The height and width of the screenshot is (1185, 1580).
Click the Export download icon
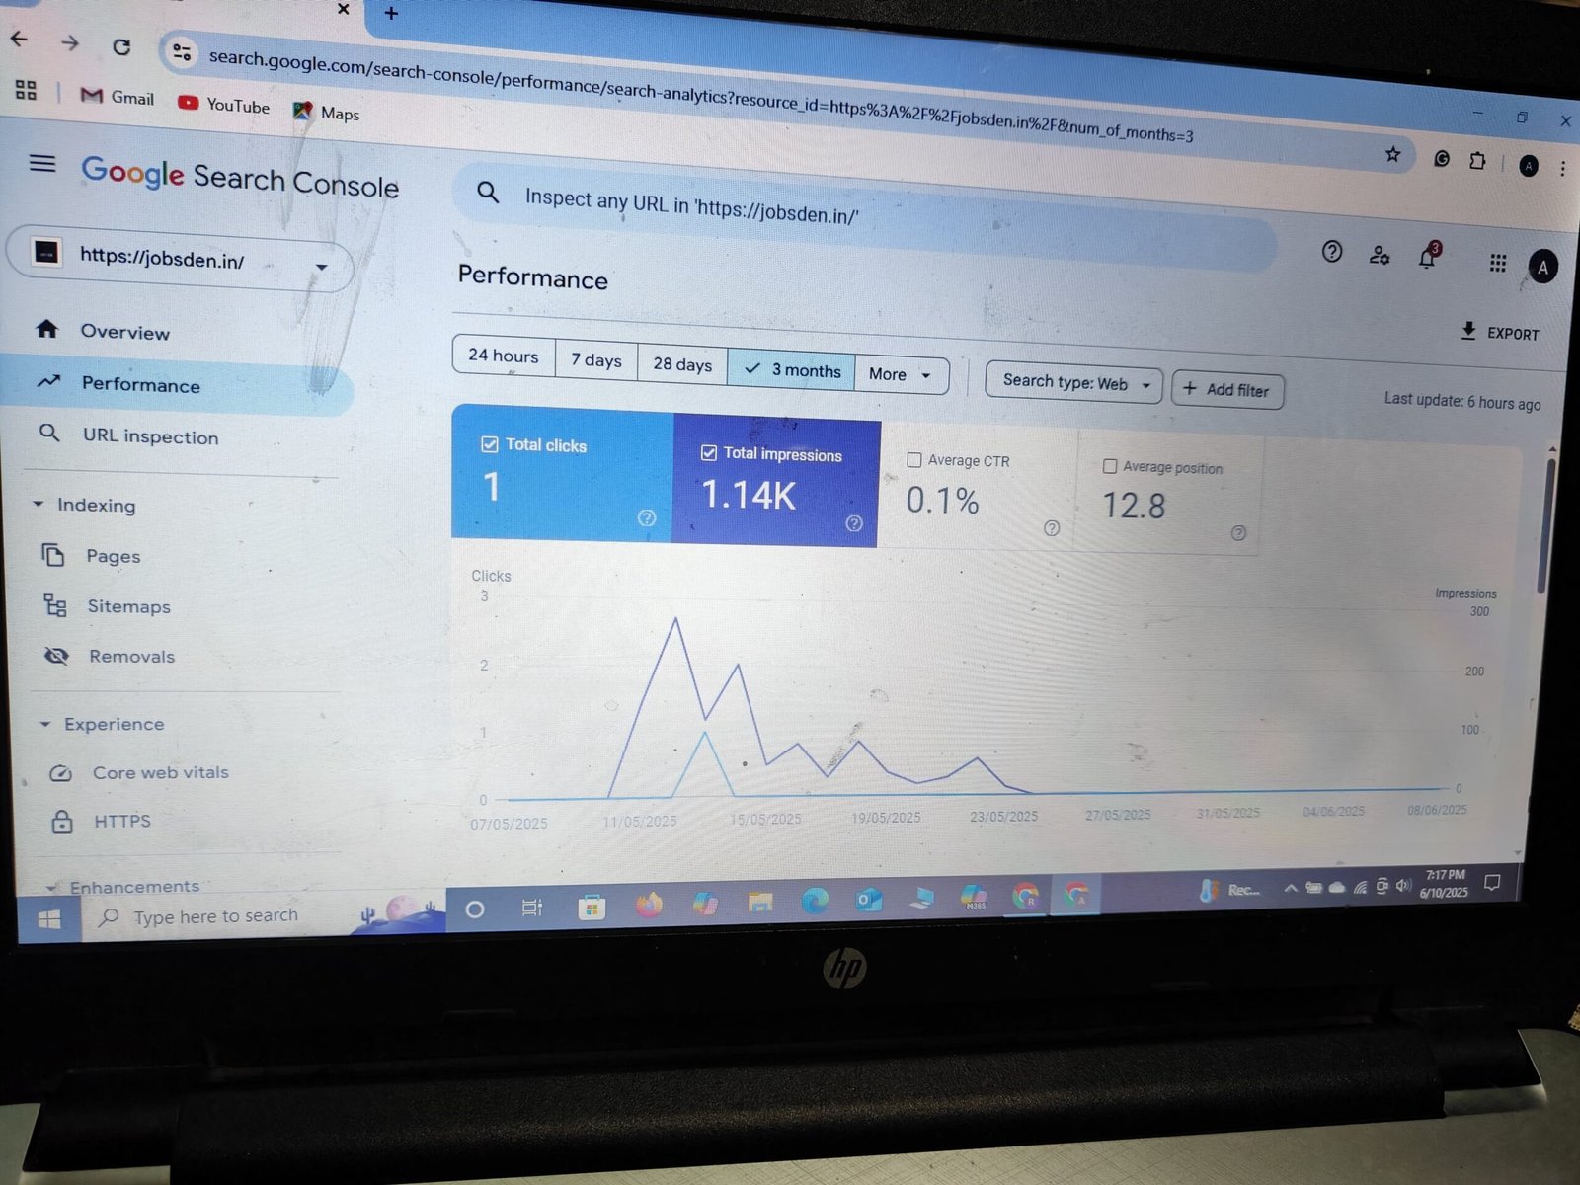click(x=1468, y=331)
